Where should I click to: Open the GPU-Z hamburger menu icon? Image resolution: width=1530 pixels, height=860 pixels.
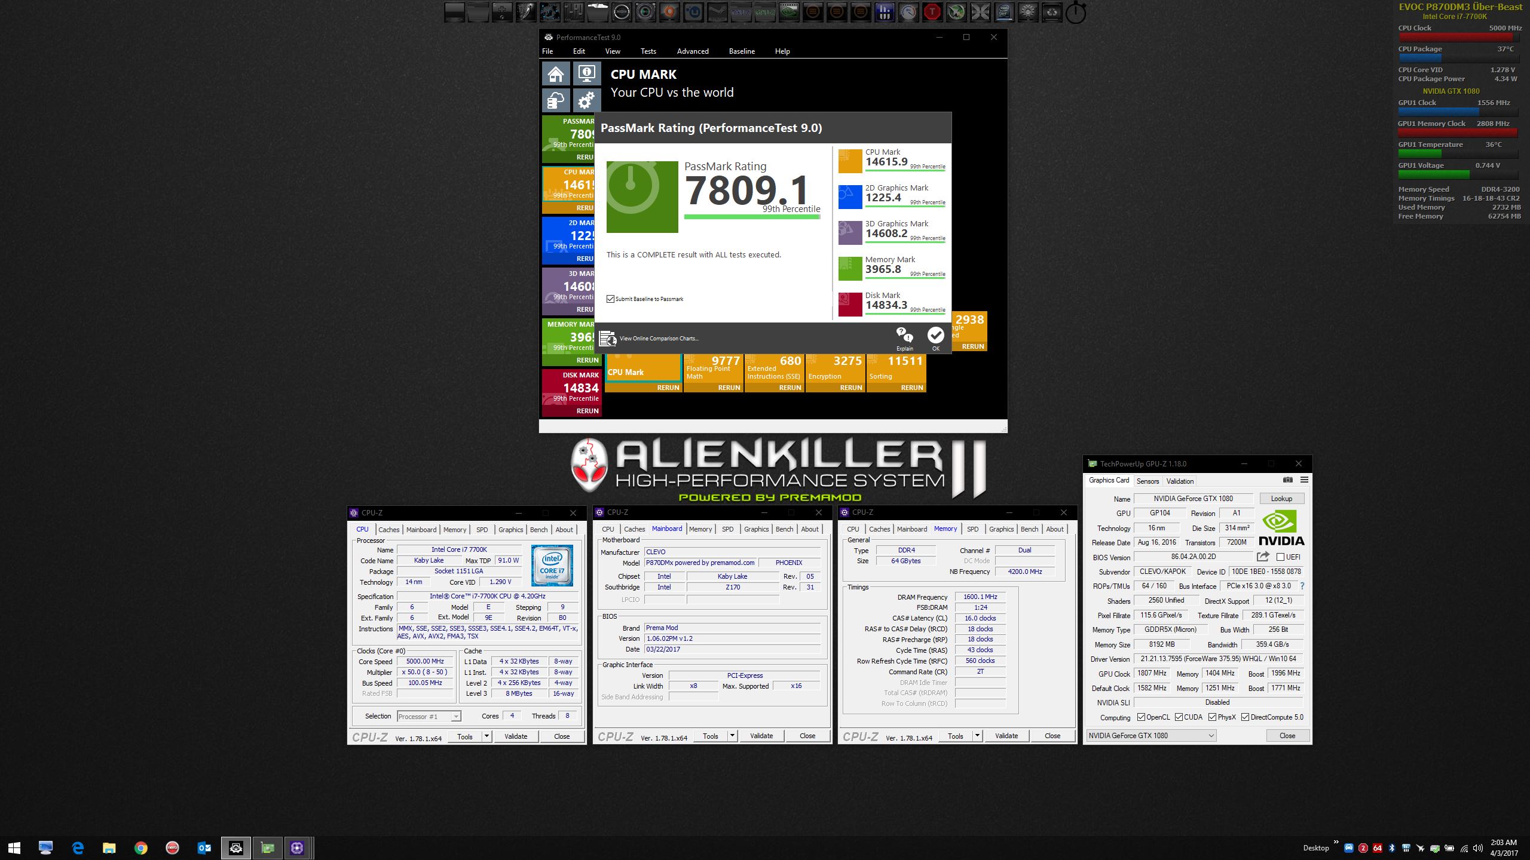click(1304, 480)
